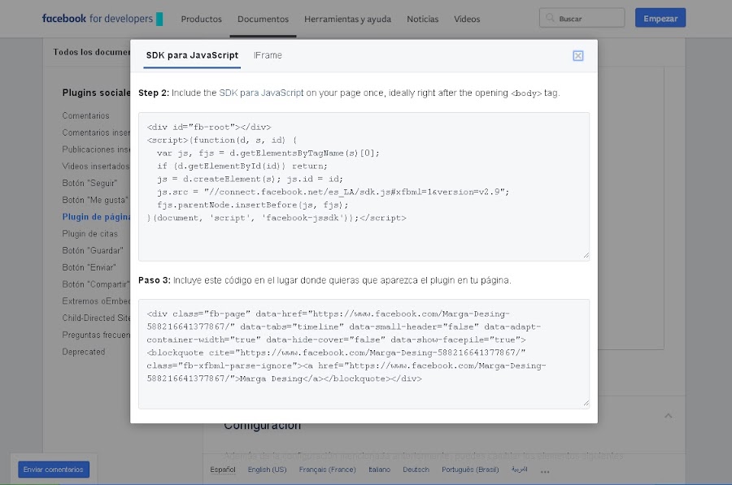Show more languages with the ellipsis
The width and height of the screenshot is (732, 485).
[x=545, y=471]
